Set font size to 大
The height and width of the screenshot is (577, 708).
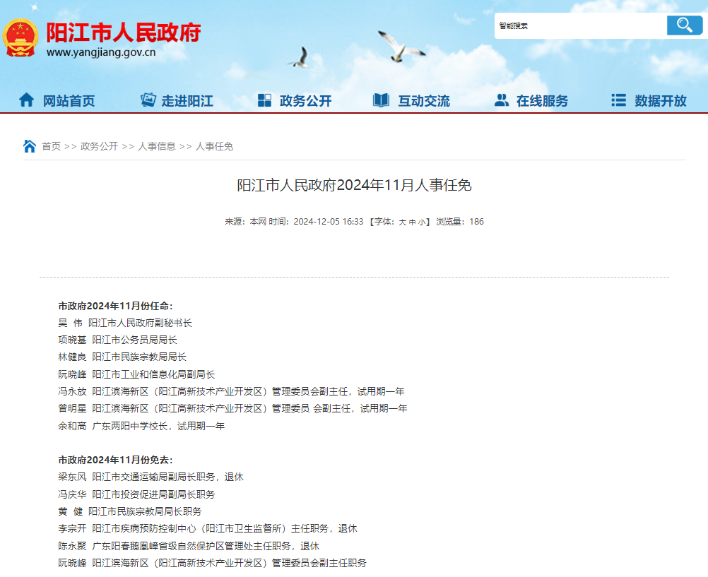(x=402, y=222)
